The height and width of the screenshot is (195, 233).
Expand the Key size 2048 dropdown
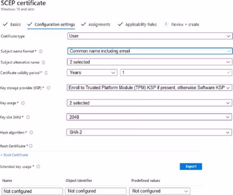point(149,117)
